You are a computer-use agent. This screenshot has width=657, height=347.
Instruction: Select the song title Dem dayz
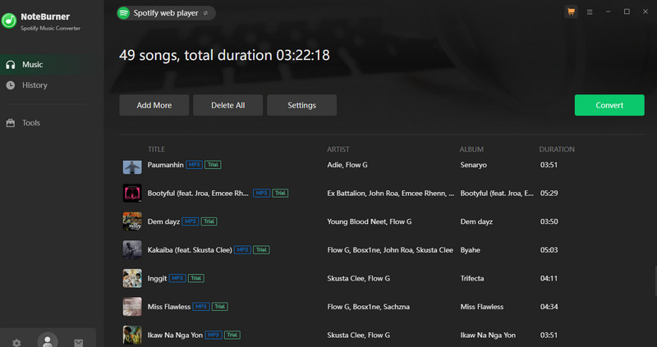click(163, 221)
